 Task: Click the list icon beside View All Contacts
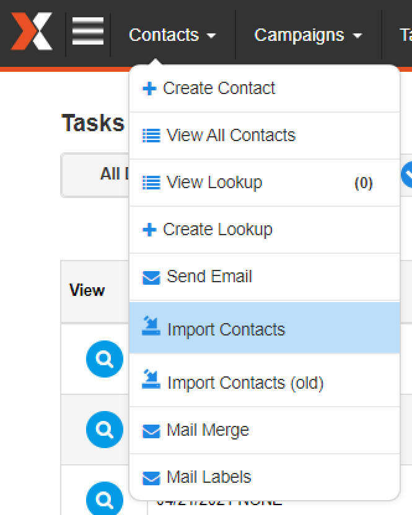[151, 136]
